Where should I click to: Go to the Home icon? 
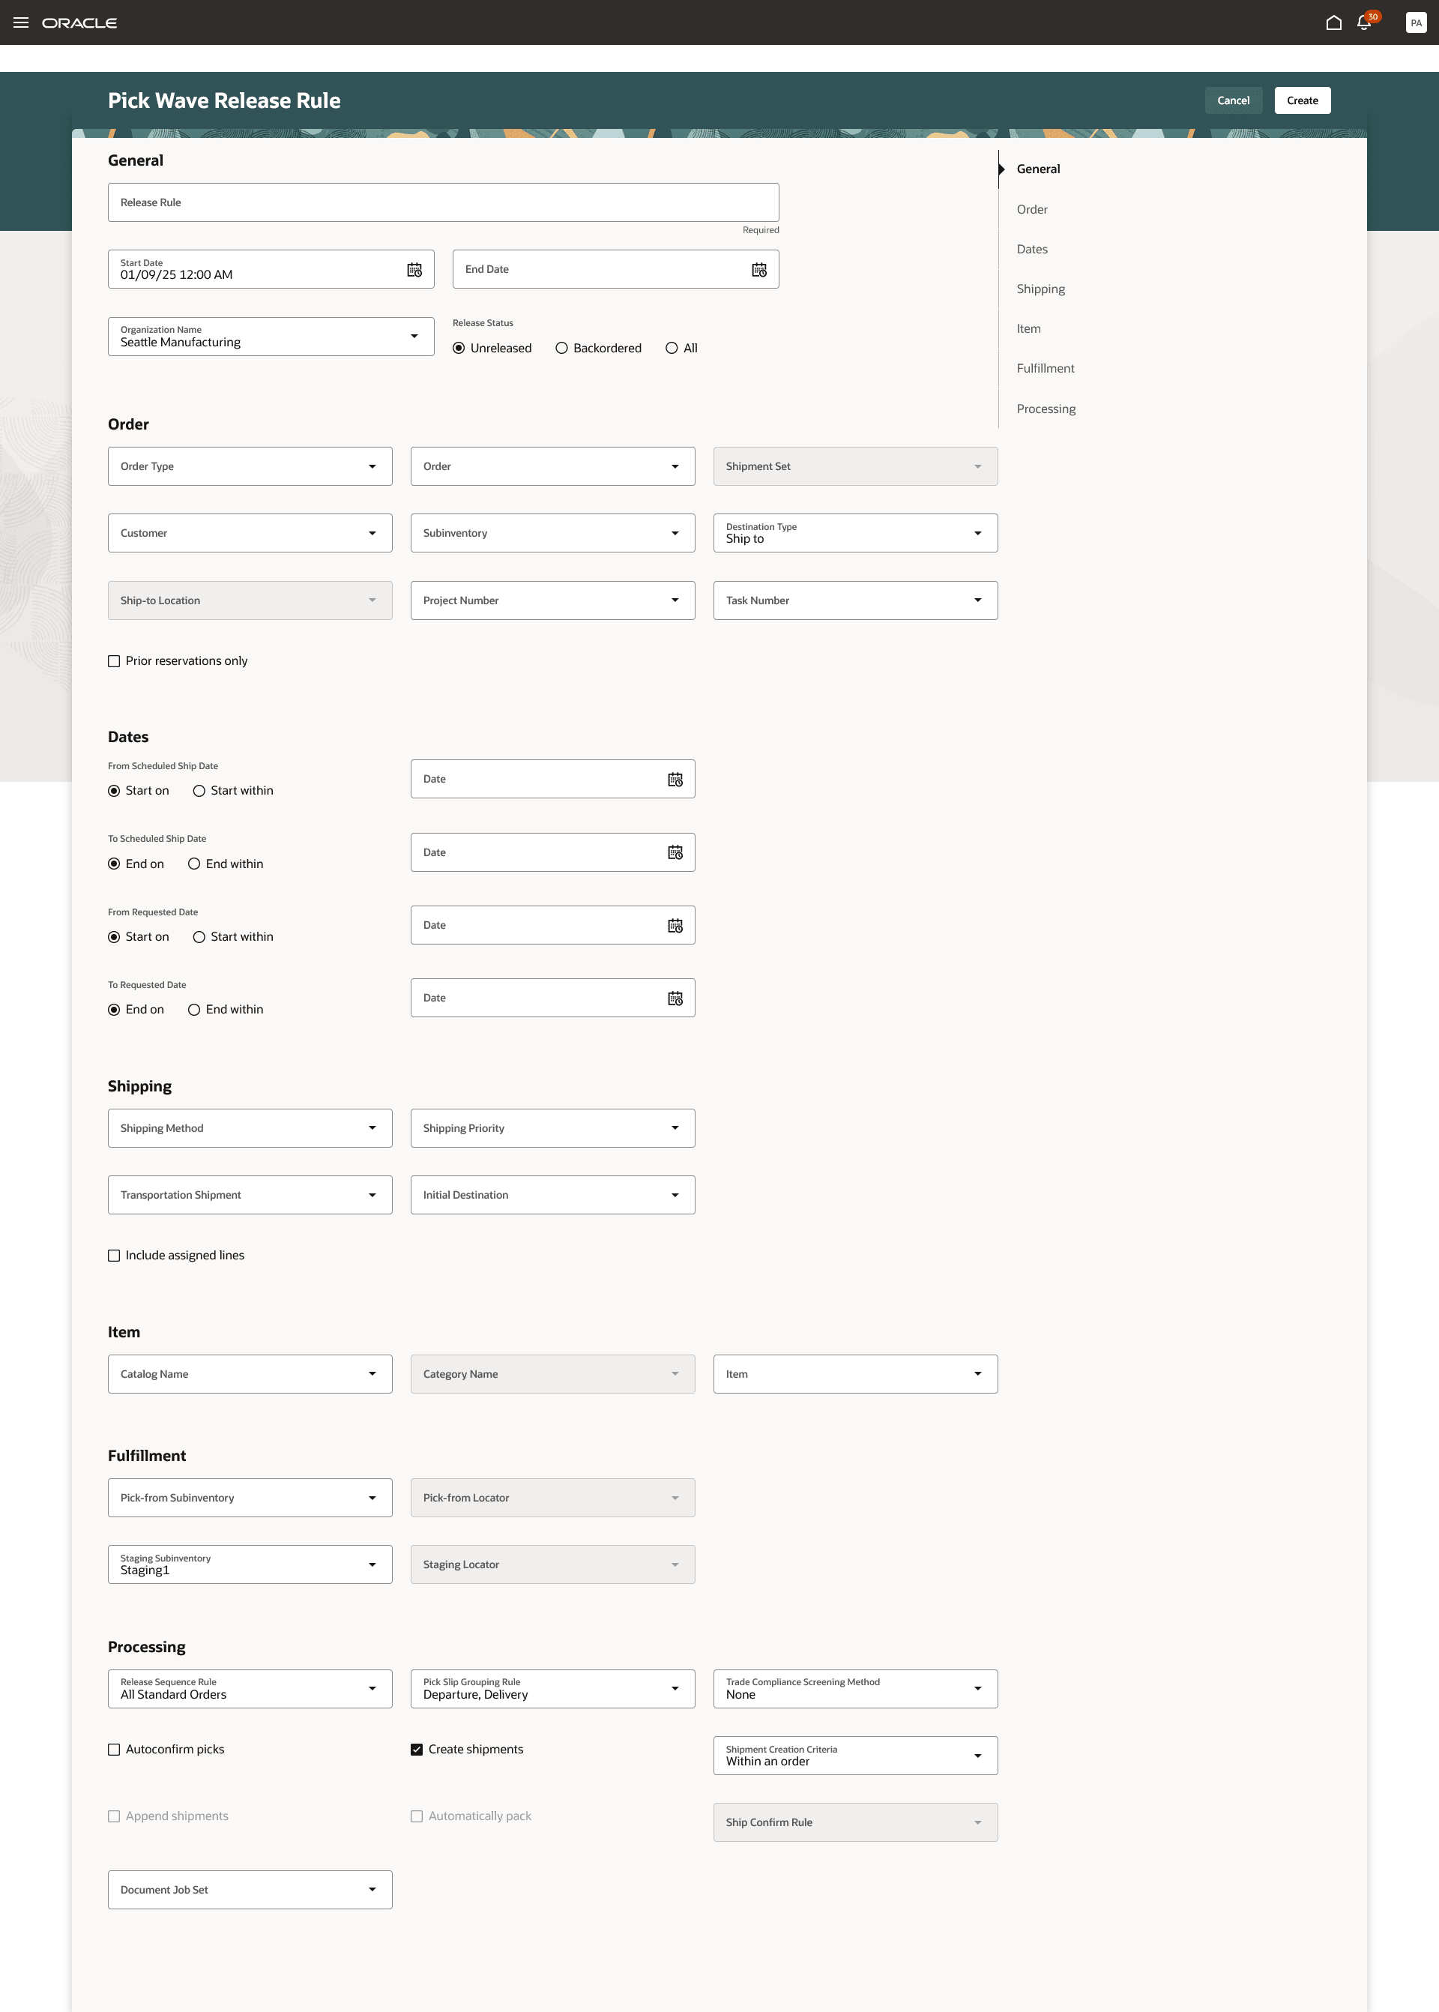coord(1333,23)
